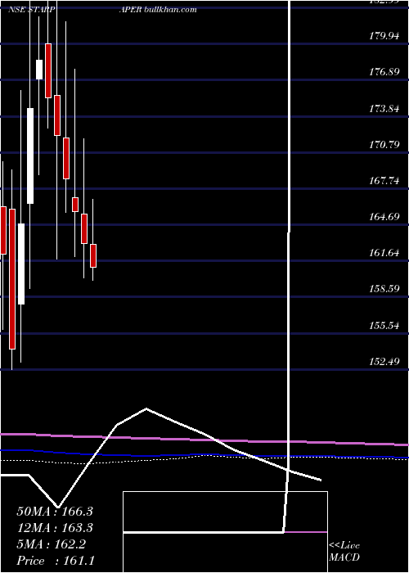Screen dimensions: 409x573
Task: Click the 158.59 price axis label
Action: click(384, 289)
